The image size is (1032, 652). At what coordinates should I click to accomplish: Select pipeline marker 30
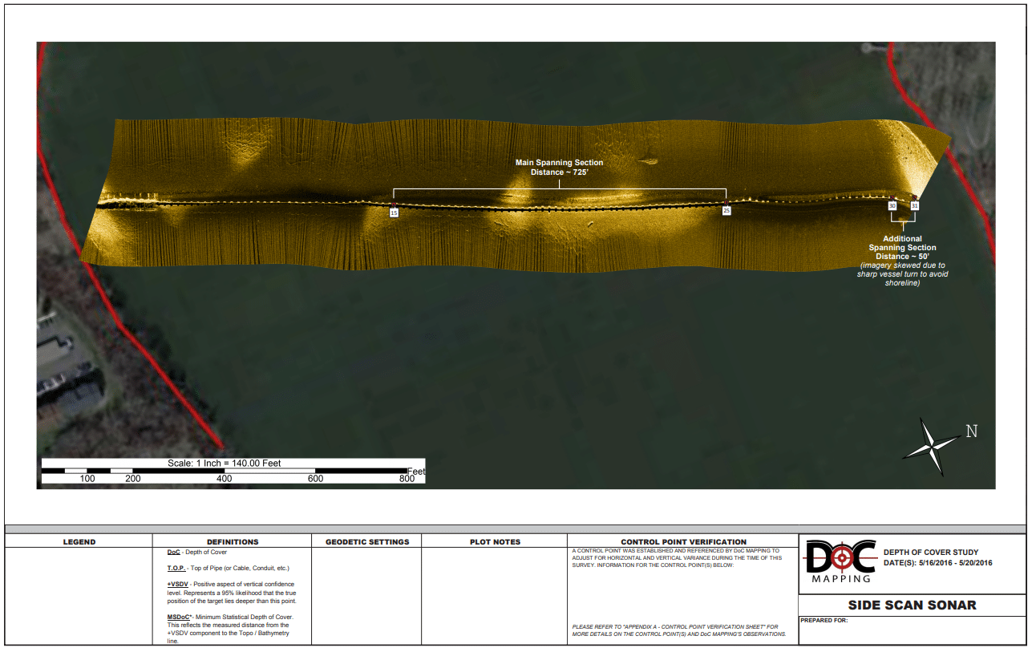click(x=892, y=205)
